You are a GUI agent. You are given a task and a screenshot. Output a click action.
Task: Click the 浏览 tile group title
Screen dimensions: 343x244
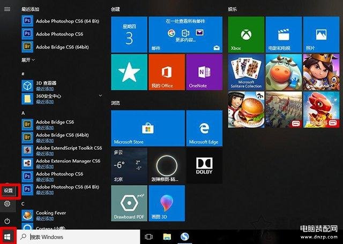click(115, 103)
